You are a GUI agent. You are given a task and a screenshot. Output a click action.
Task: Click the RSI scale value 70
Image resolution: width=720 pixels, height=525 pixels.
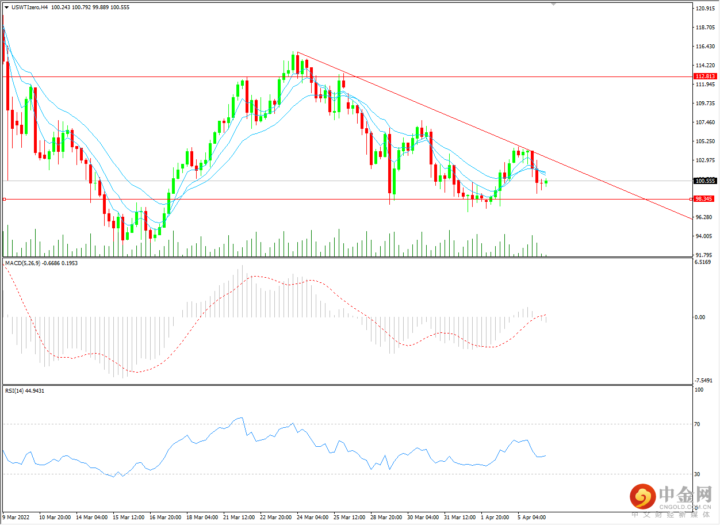698,424
